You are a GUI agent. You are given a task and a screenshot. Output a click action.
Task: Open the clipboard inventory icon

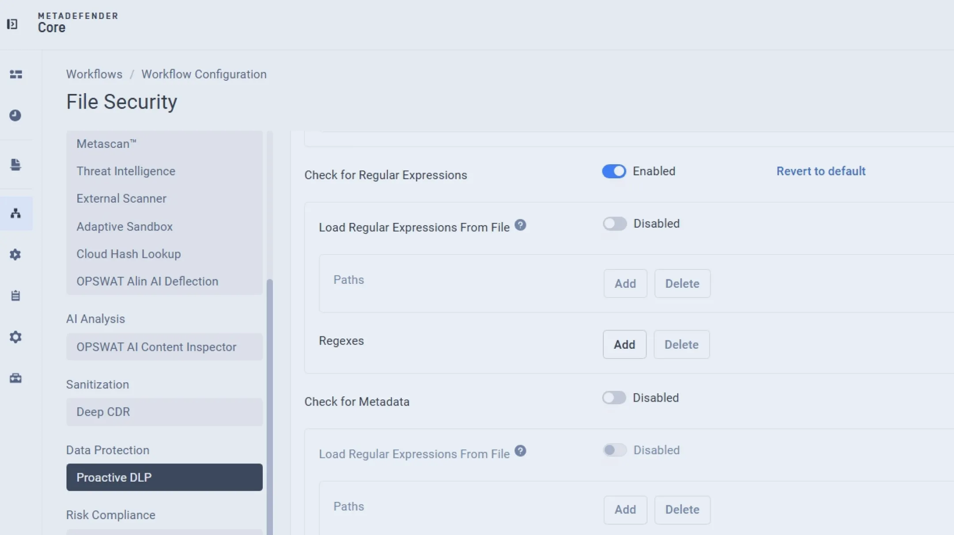coord(15,295)
